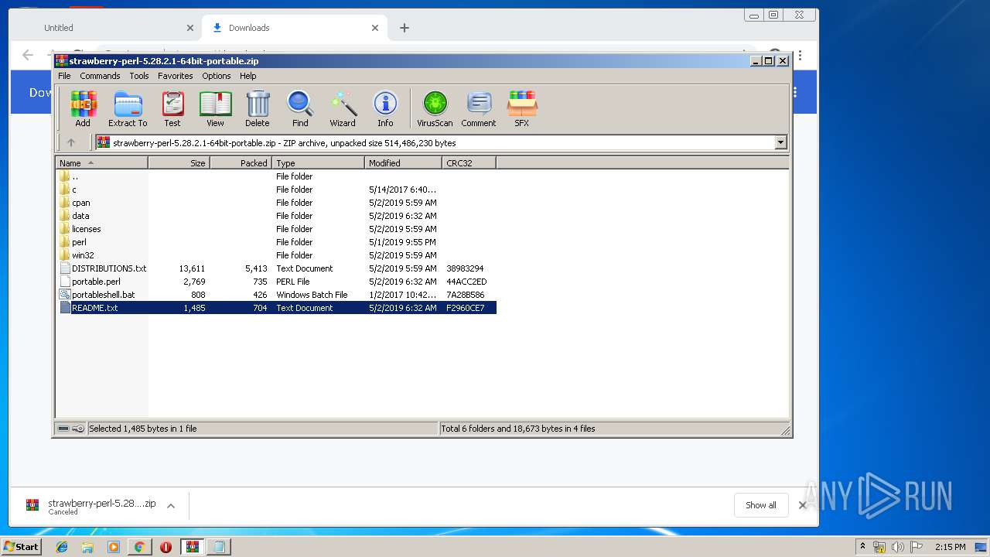Viewport: 990px width, 557px height.
Task: Close the Untitled browser tab
Action: tap(190, 28)
